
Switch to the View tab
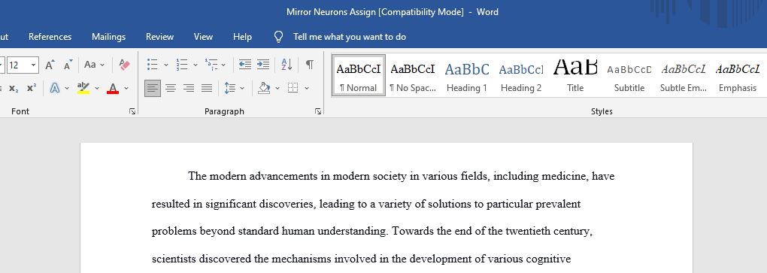203,37
